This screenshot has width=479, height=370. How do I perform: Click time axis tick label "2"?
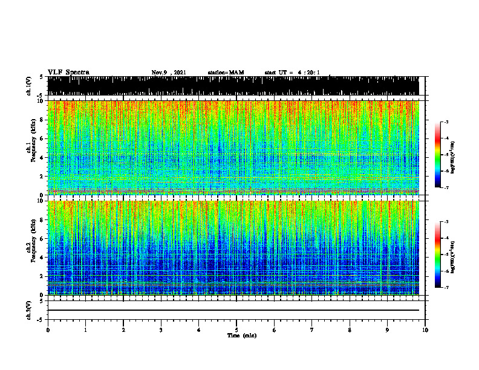(x=123, y=330)
